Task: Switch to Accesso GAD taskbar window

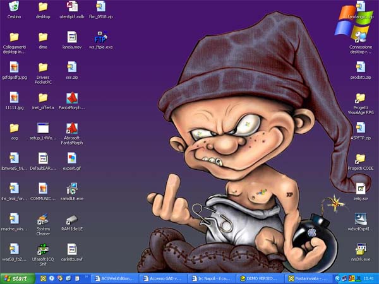Action: [163, 279]
